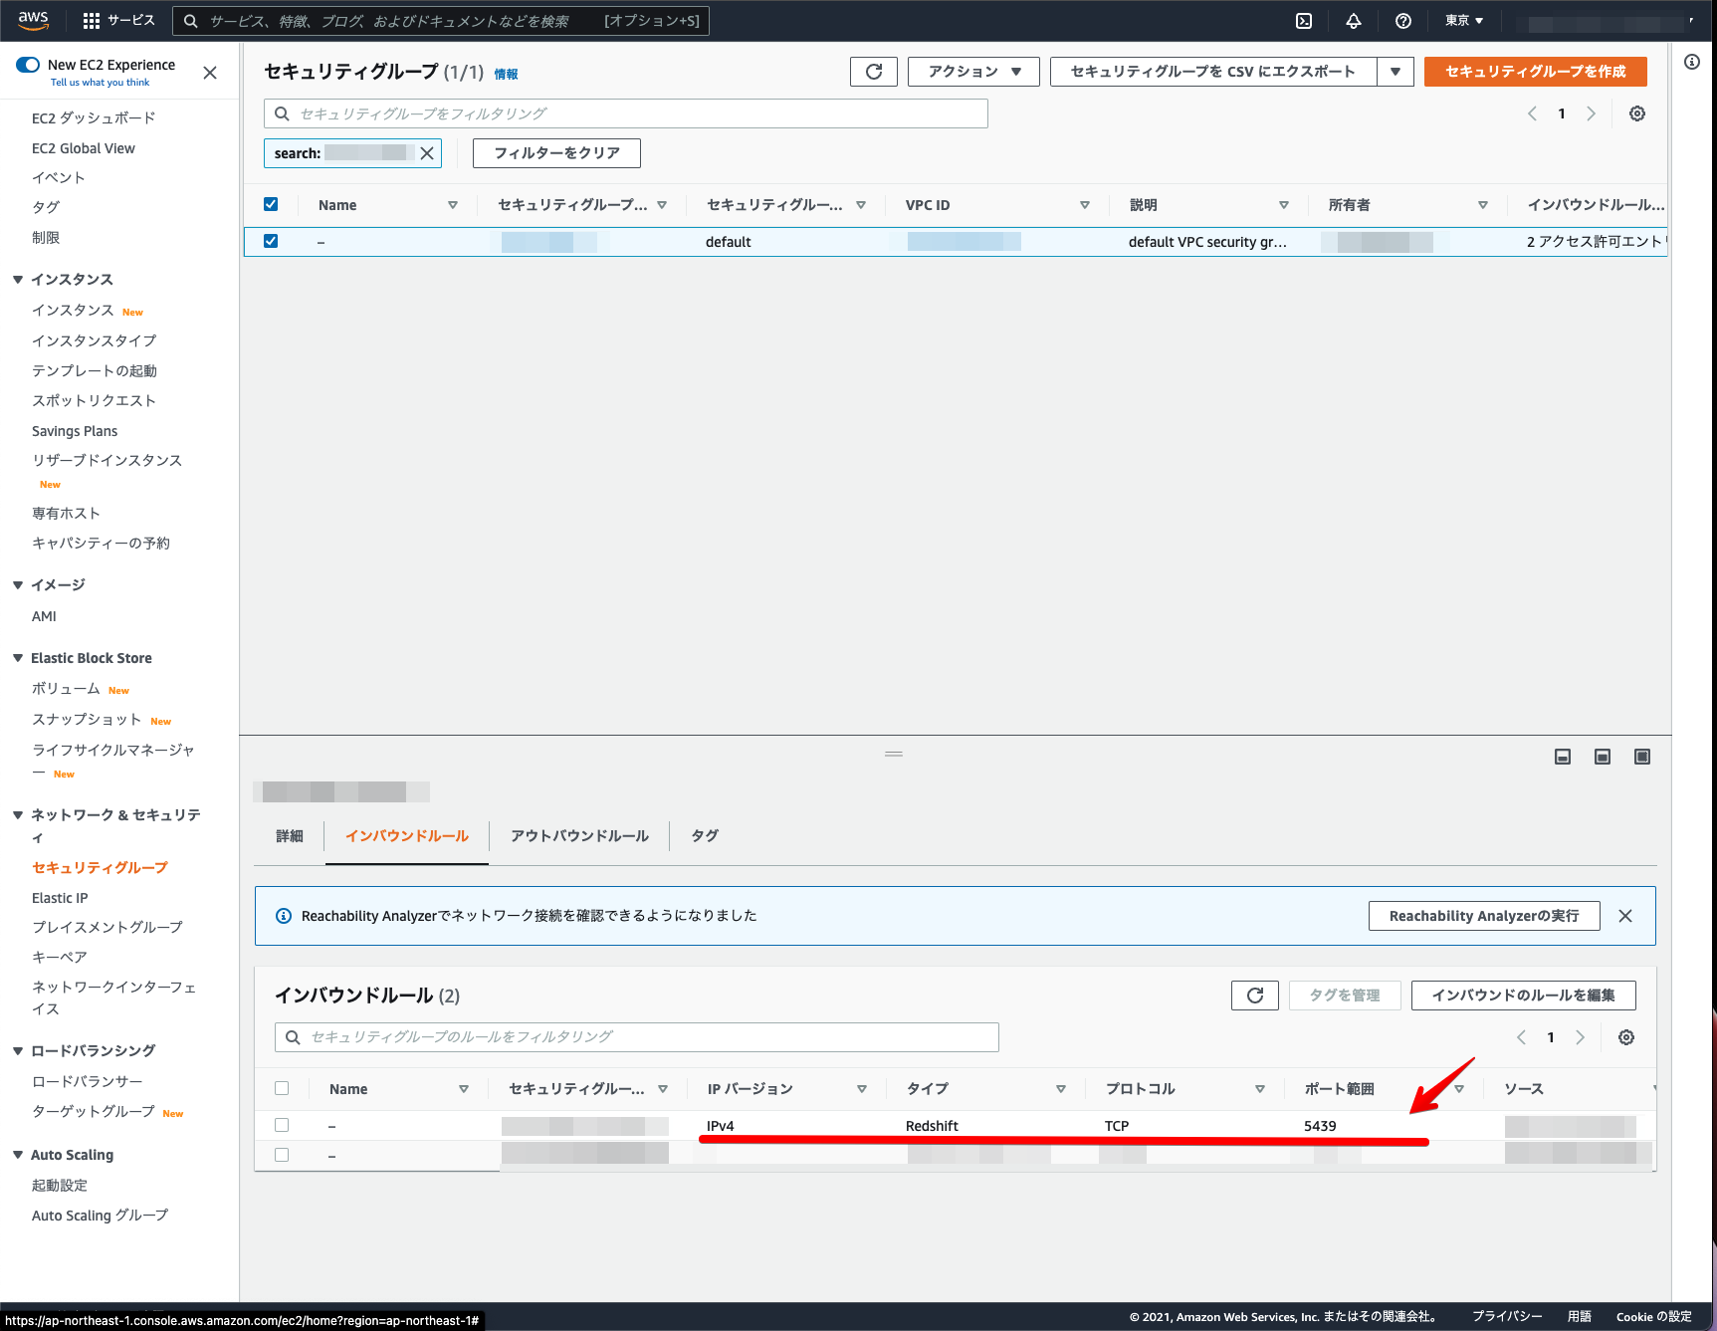Screen dimensions: 1717x1331
Task: Select the full-screen detail pane layout icon
Action: point(1641,757)
